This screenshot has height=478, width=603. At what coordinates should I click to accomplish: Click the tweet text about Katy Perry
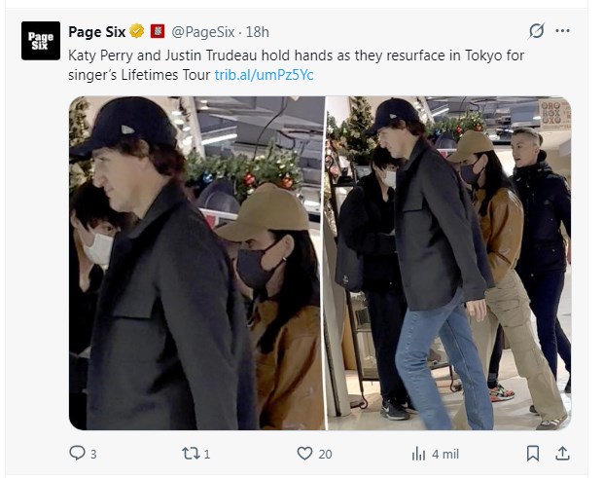[x=292, y=55]
